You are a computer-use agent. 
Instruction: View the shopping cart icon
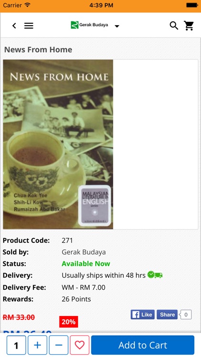tap(189, 26)
